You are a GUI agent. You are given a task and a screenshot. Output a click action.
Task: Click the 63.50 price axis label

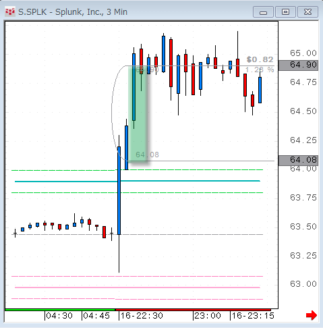coord(303,227)
